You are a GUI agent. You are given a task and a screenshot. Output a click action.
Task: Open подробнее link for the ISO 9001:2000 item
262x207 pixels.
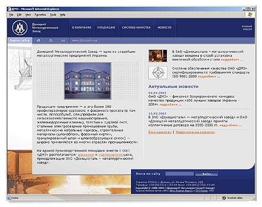(209, 77)
